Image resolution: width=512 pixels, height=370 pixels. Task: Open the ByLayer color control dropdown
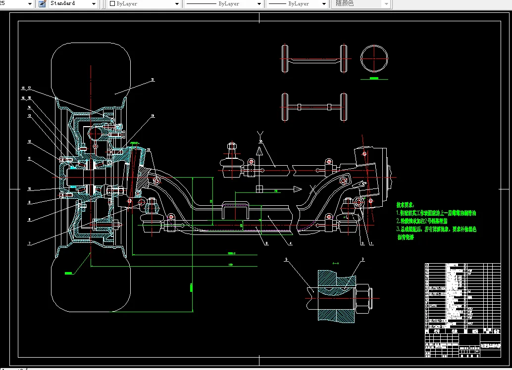[177, 4]
